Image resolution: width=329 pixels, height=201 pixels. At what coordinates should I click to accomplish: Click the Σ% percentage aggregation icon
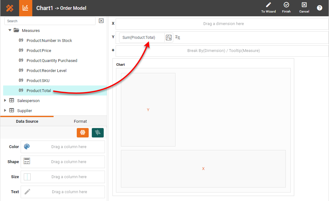[x=178, y=37]
